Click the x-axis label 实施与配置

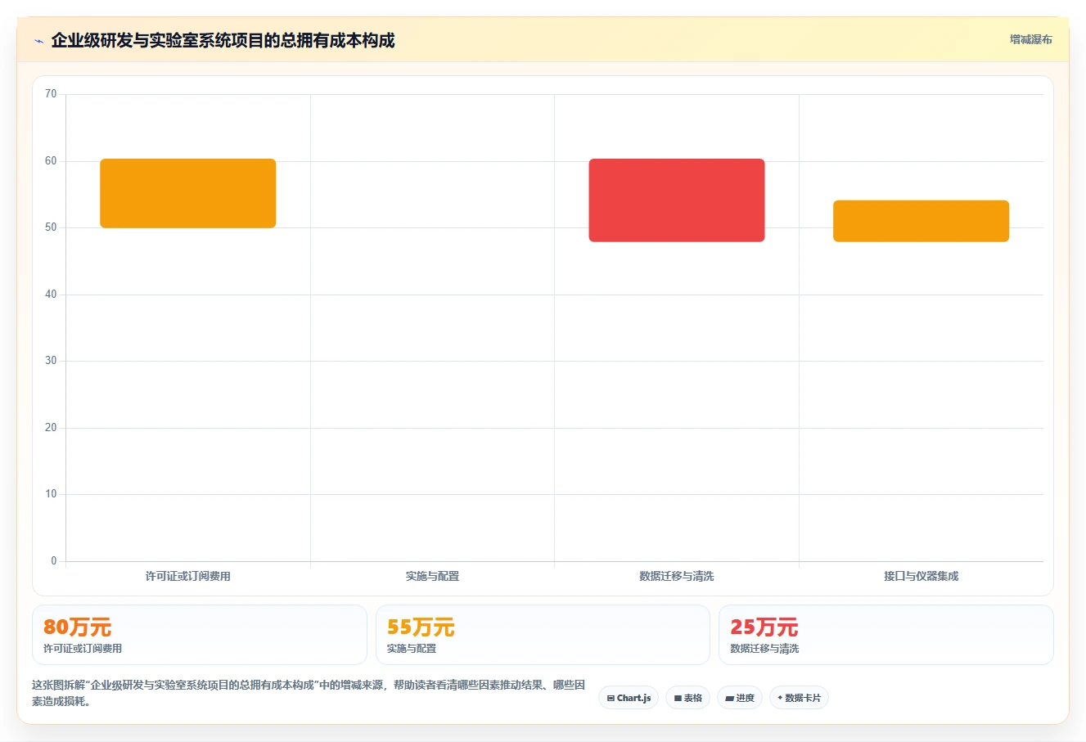click(x=432, y=576)
